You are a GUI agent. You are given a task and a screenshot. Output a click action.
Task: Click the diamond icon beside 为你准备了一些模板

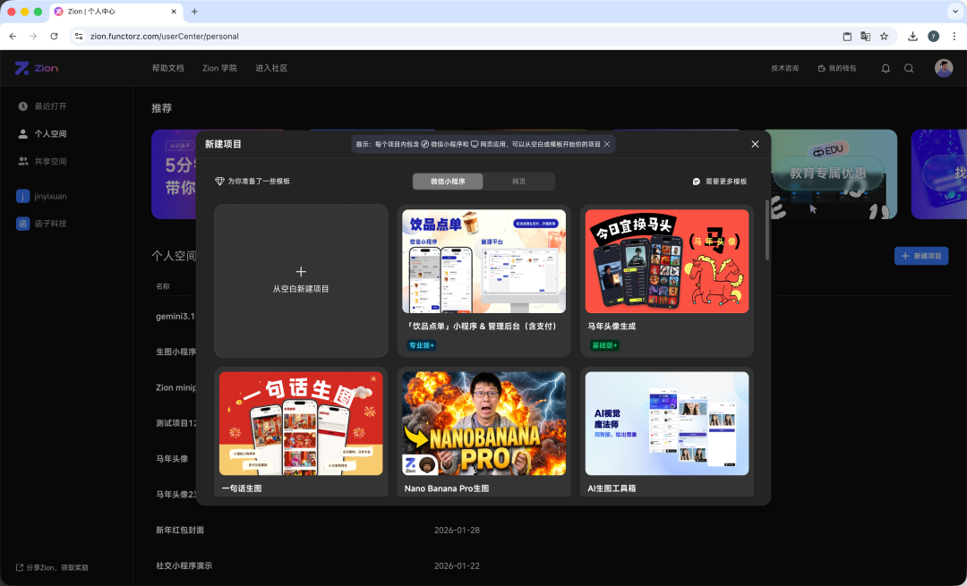(x=219, y=181)
